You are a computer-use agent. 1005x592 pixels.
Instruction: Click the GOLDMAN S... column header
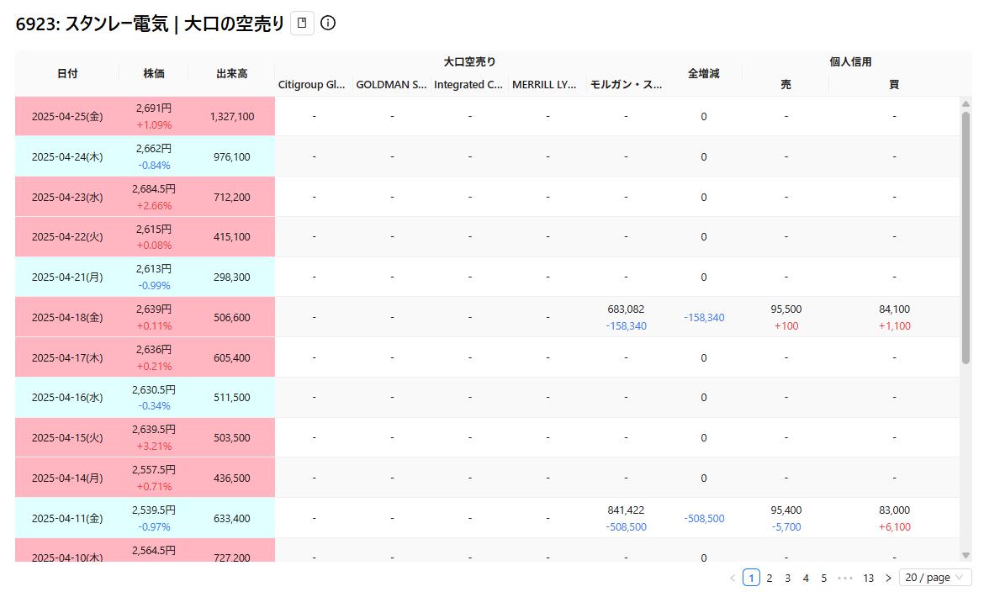pos(391,84)
